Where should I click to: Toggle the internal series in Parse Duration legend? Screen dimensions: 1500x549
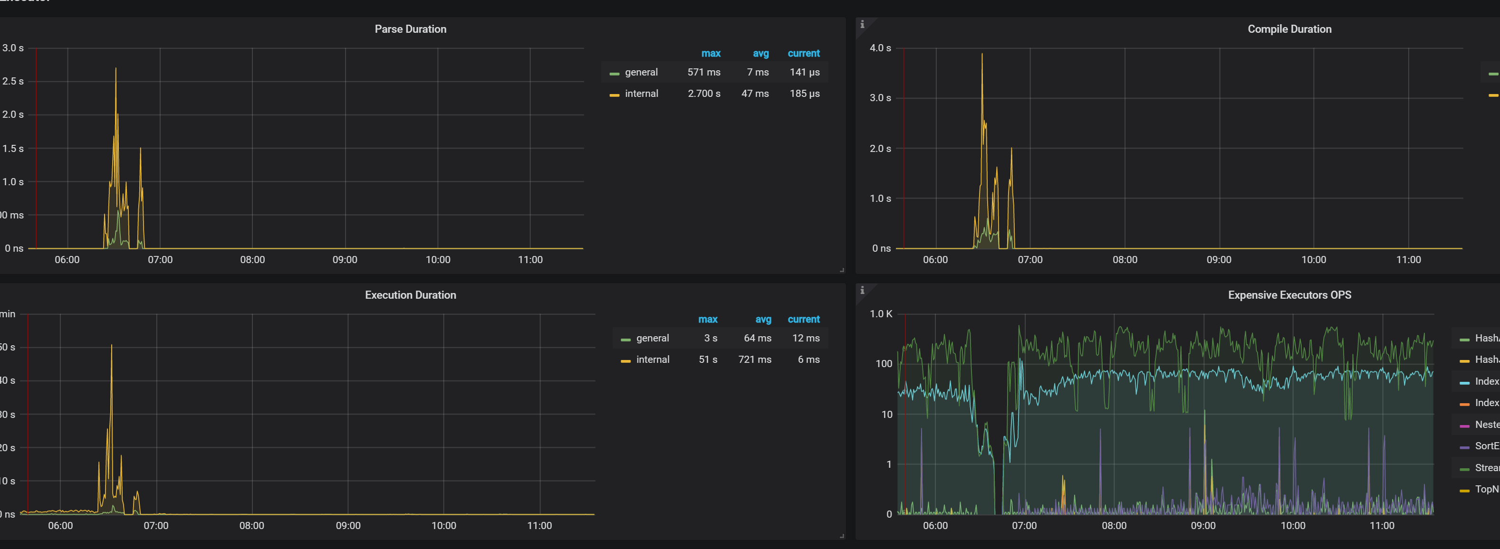pyautogui.click(x=641, y=94)
